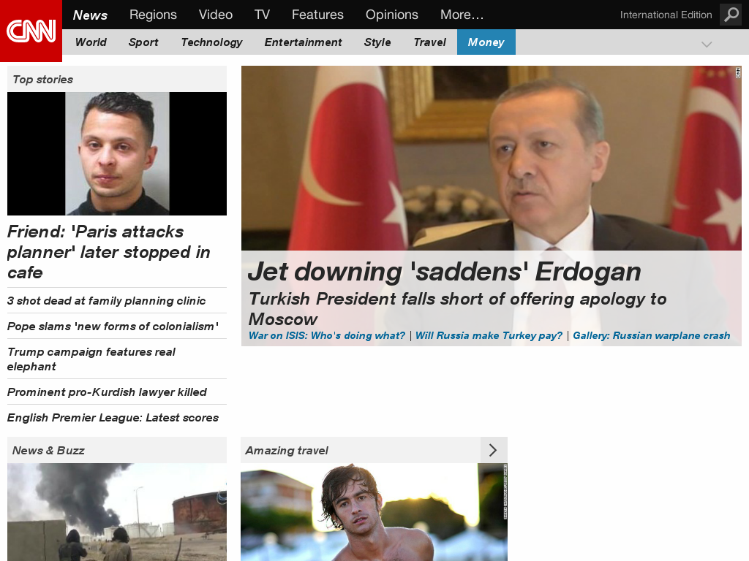This screenshot has width=749, height=561.
Task: Click Video in the navigation bar
Action: 215,15
